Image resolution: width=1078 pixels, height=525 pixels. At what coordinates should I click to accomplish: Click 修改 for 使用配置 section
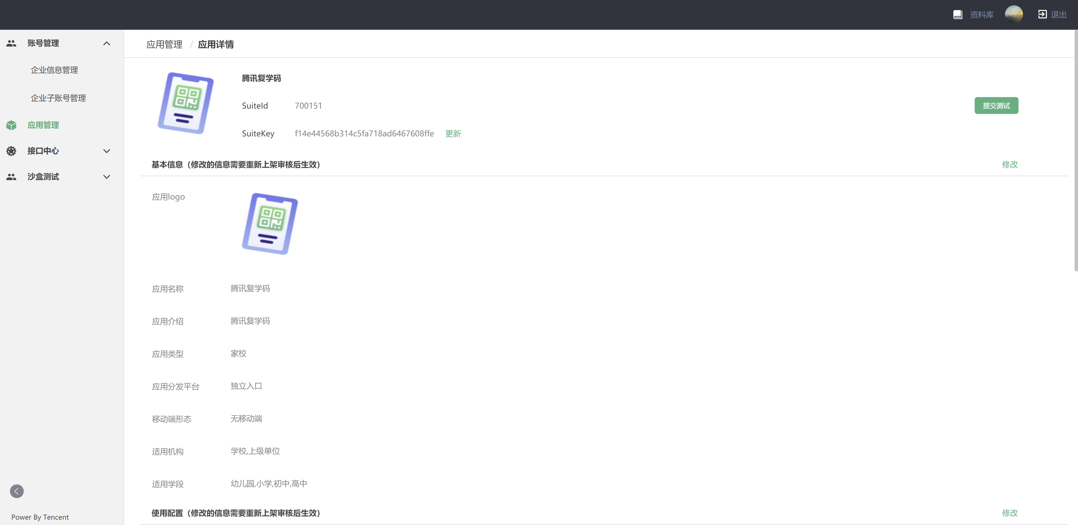tap(1010, 513)
